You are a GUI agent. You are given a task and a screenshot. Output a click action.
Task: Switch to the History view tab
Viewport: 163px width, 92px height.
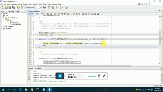(x=43, y=14)
